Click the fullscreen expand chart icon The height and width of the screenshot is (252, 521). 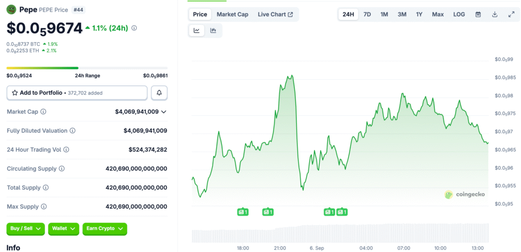click(x=511, y=14)
